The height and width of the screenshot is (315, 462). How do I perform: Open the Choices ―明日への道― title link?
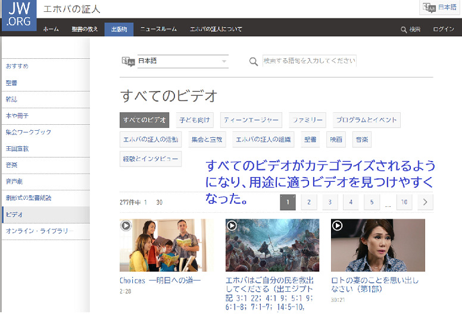tap(160, 281)
